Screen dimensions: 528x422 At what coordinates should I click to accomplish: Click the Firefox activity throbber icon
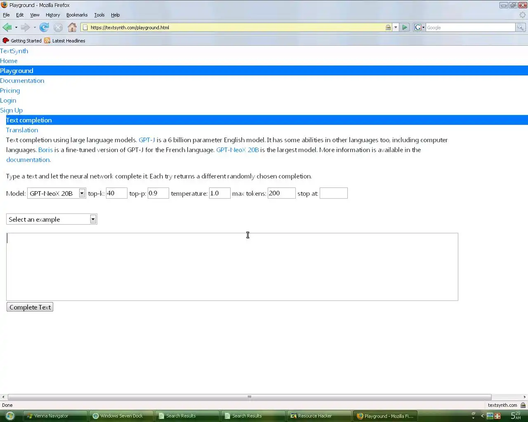523,15
